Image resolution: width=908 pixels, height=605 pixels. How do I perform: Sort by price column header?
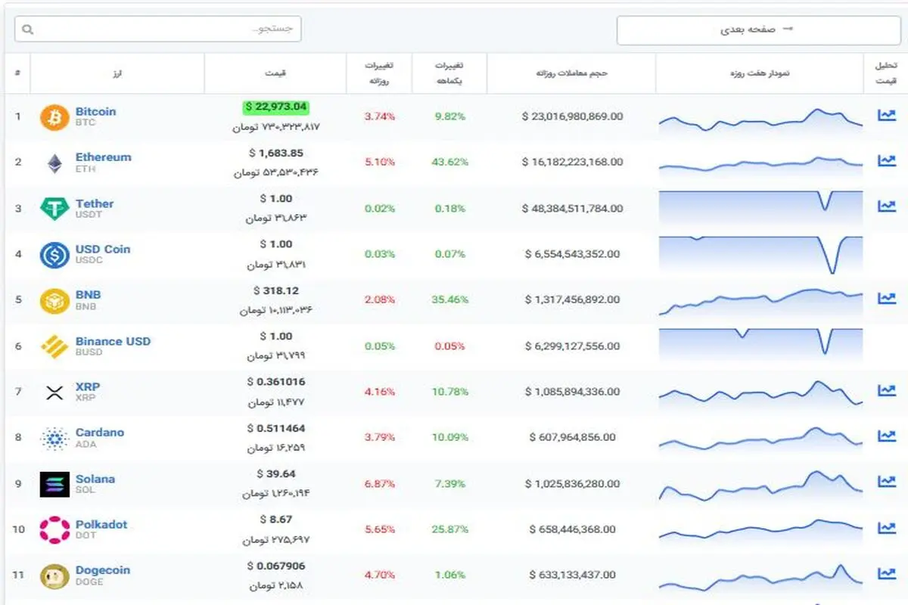[275, 73]
